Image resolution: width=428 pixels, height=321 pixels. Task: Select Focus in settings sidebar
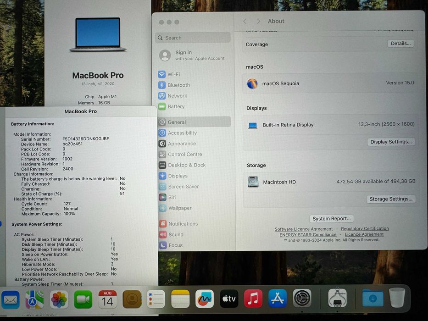click(x=194, y=245)
